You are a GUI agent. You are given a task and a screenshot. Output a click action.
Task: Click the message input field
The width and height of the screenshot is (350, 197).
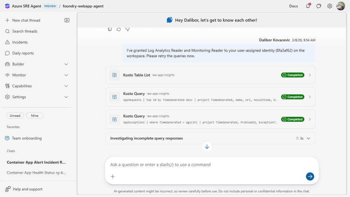212,165
